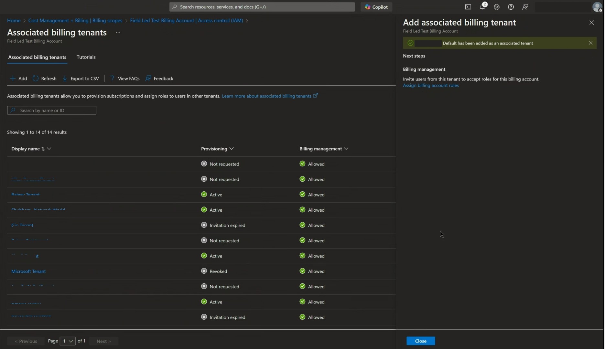This screenshot has height=349, width=605.
Task: Open Assign billing account roles link
Action: point(431,85)
